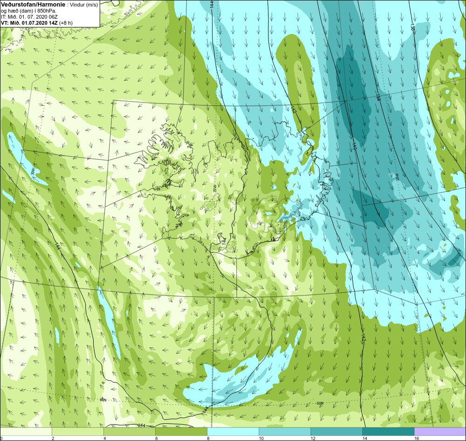
Task: Pick the medium green 4–6 legend swatch
Action: point(130,432)
